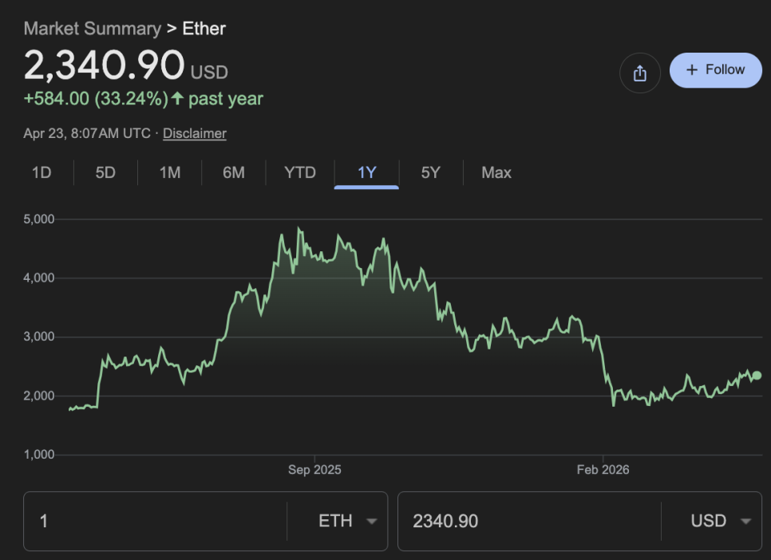Switch to the 5Y range
The width and height of the screenshot is (771, 560).
pos(430,172)
